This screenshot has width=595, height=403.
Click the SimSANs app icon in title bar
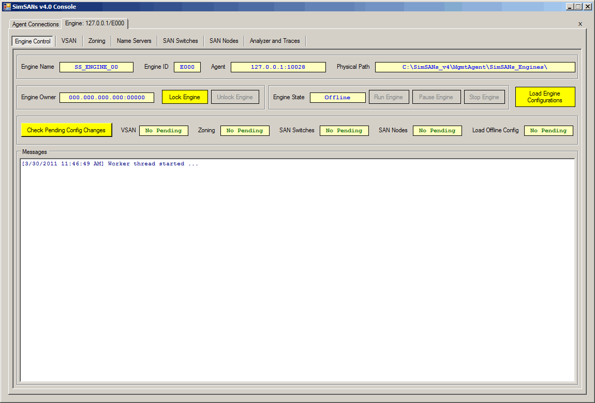7,7
